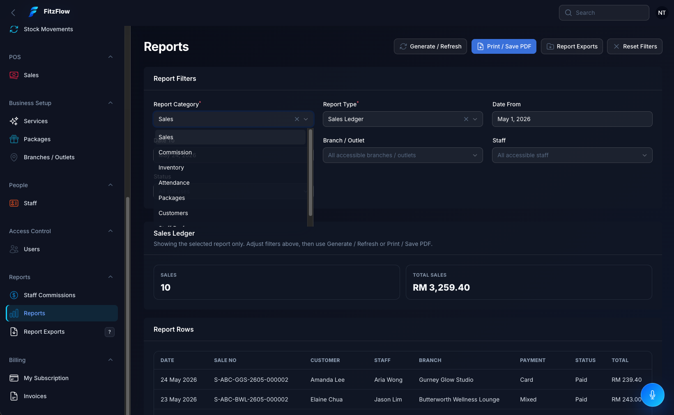Select Inventory category option
674x415 pixels.
pos(230,167)
